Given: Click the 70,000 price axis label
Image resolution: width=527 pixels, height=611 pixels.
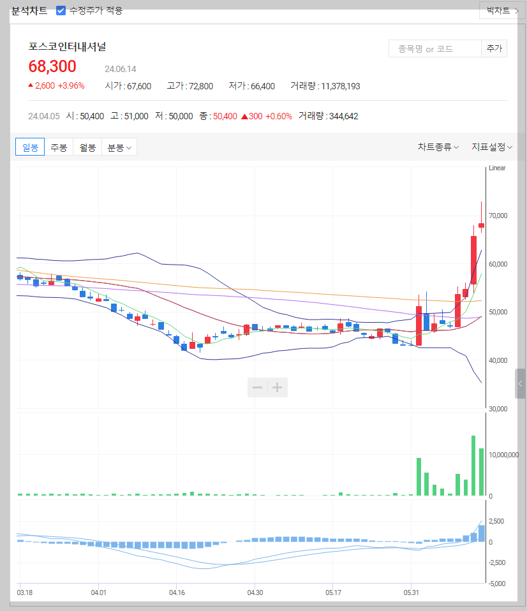Looking at the screenshot, I should tap(498, 216).
